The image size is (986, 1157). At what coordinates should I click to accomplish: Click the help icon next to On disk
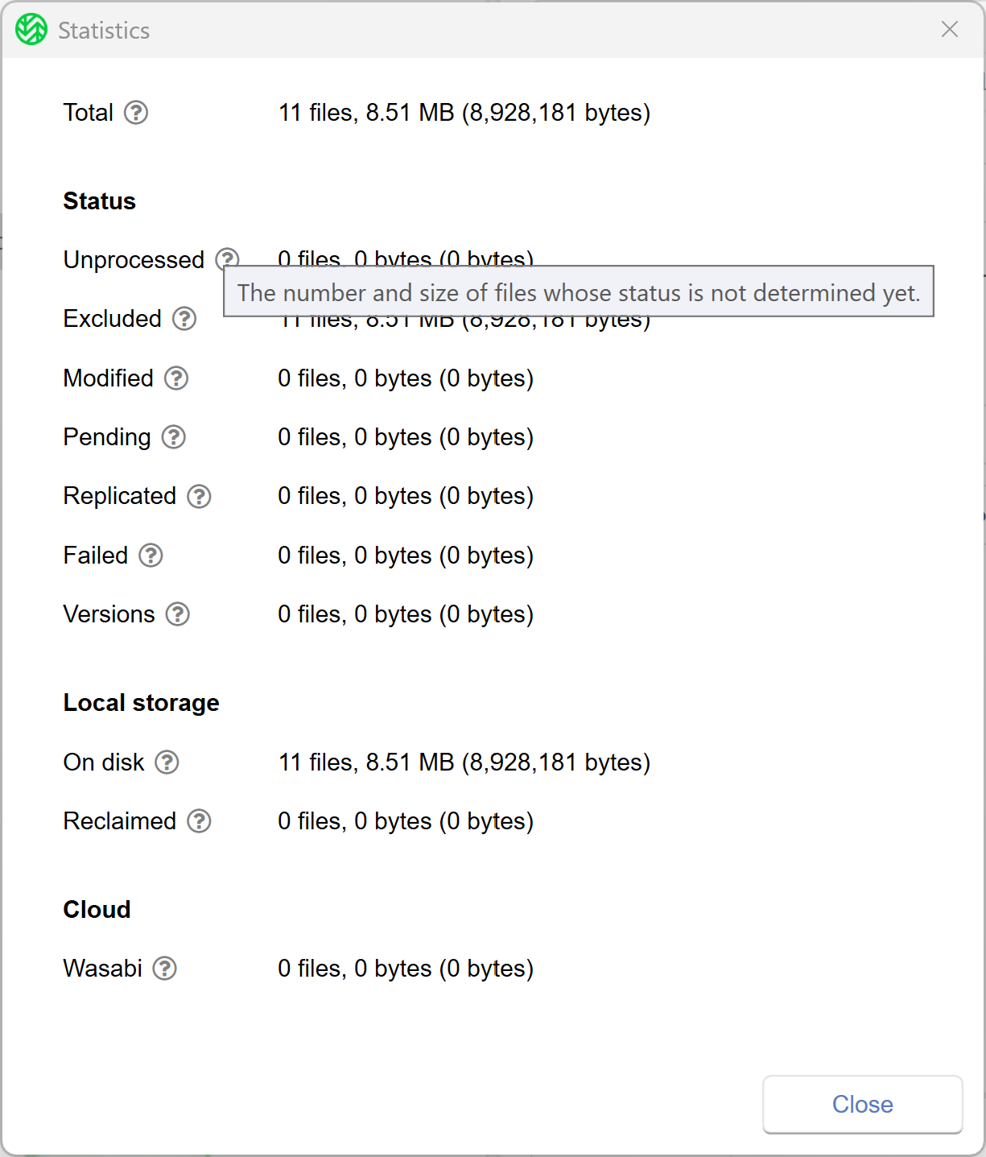[167, 762]
